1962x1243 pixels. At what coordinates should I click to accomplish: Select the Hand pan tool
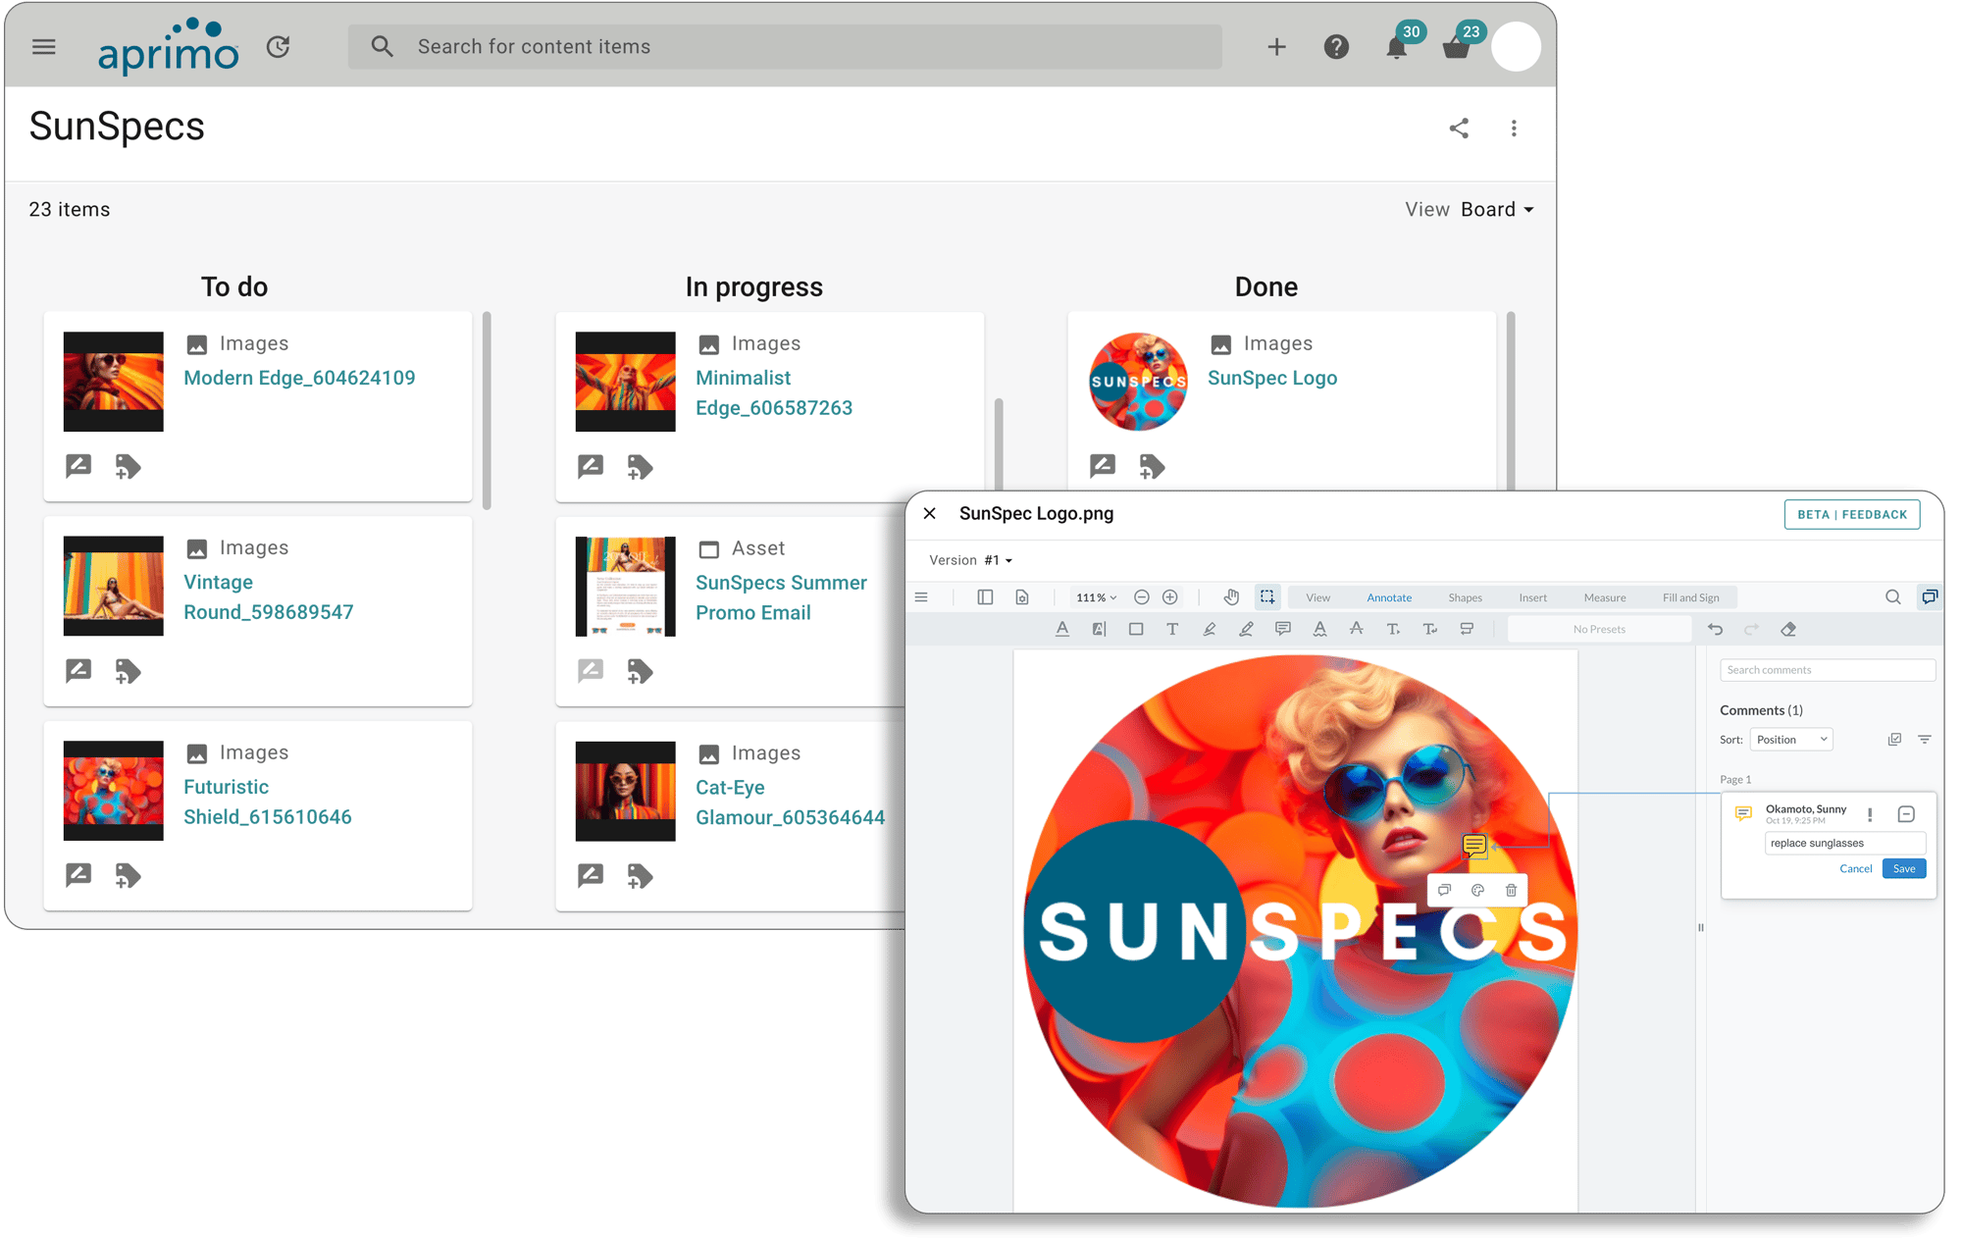point(1231,596)
